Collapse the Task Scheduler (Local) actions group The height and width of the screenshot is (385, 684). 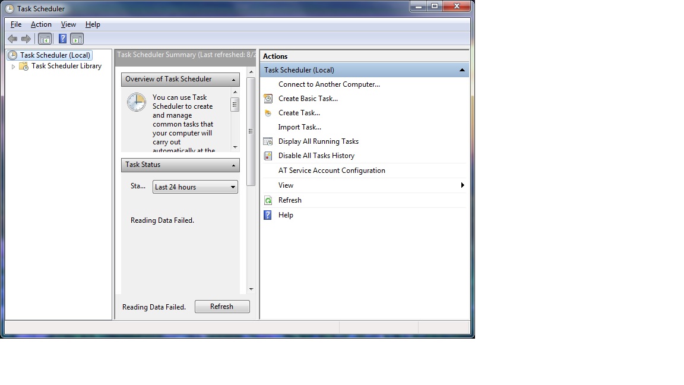pos(462,70)
